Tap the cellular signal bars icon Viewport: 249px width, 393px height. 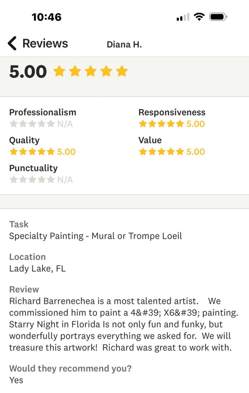point(183,17)
